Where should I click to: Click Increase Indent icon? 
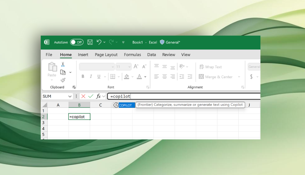pyautogui.click(x=190, y=76)
